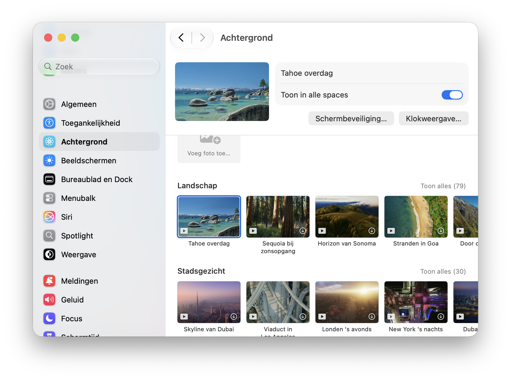Go back with the left chevron button
The height and width of the screenshot is (380, 511).
[x=181, y=38]
